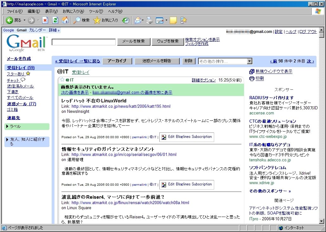
Task: Stop page loading with the red stop icon
Action: tap(45, 20)
